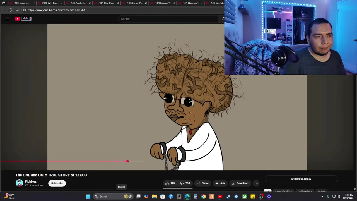Image resolution: width=357 pixels, height=201 pixels.
Task: Open Calculator from taskbar
Action: pos(195,197)
